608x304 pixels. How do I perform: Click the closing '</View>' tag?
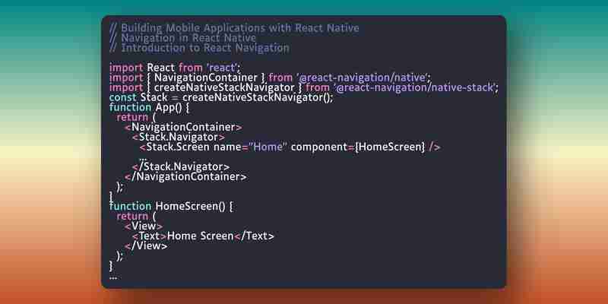point(146,246)
